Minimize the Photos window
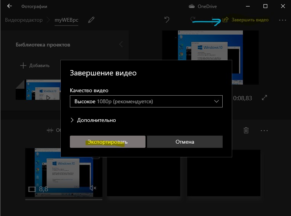 click(248, 6)
